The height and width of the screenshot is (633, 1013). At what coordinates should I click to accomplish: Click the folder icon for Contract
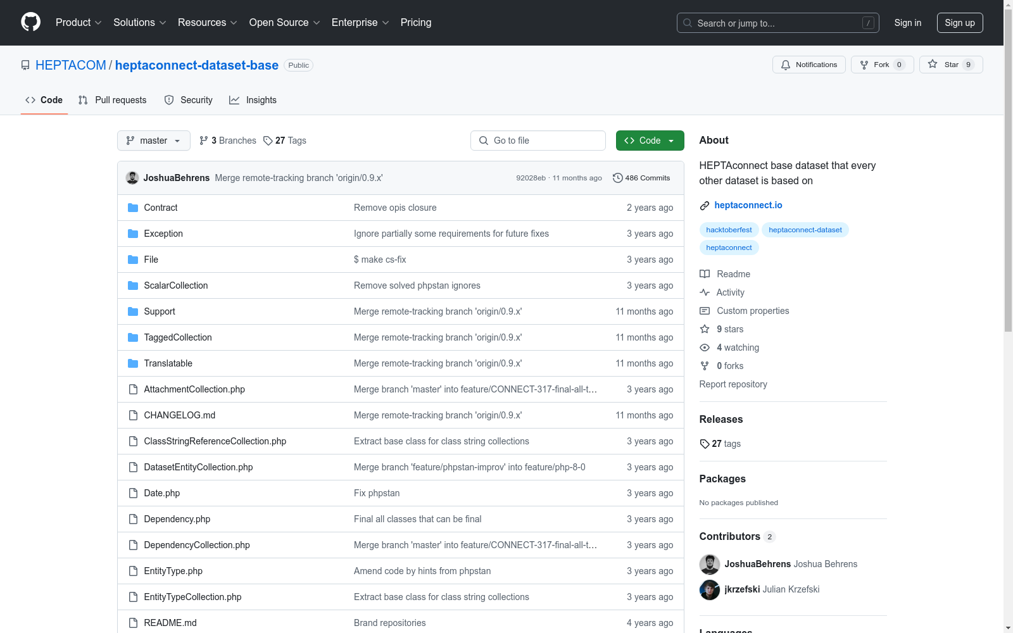[x=133, y=208]
